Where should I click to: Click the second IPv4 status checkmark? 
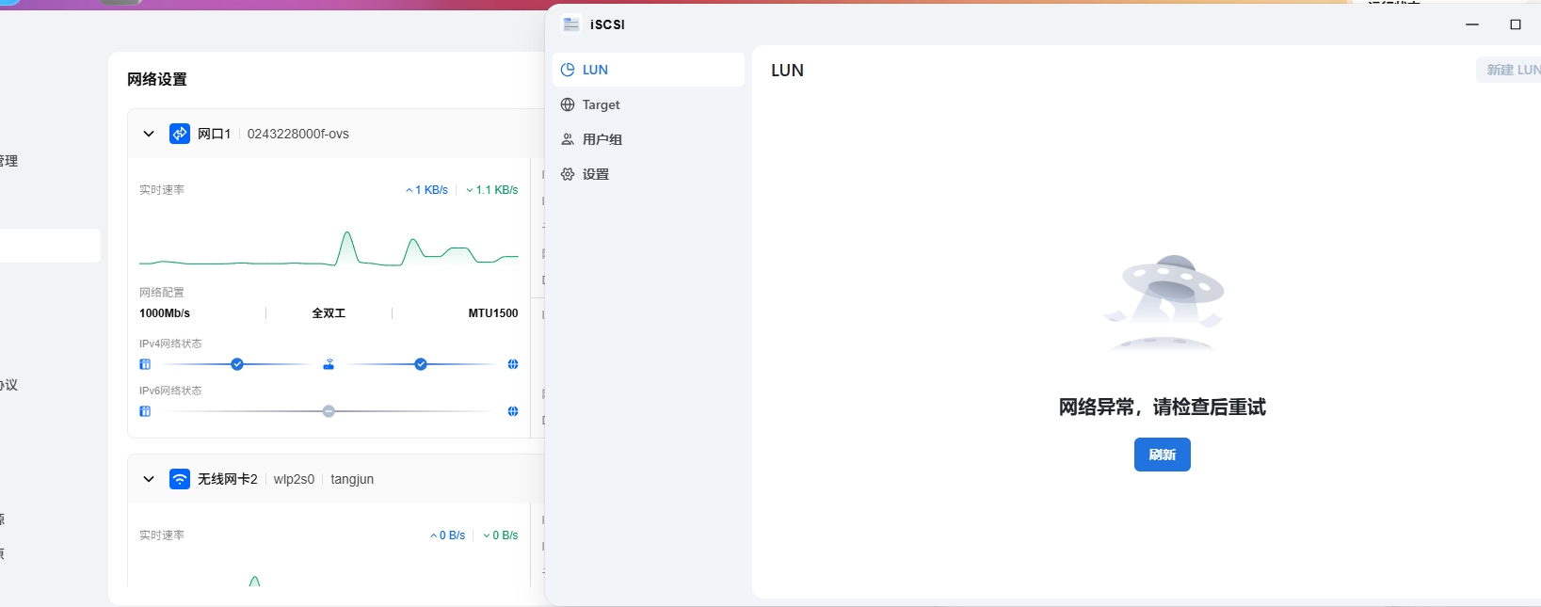pos(421,364)
